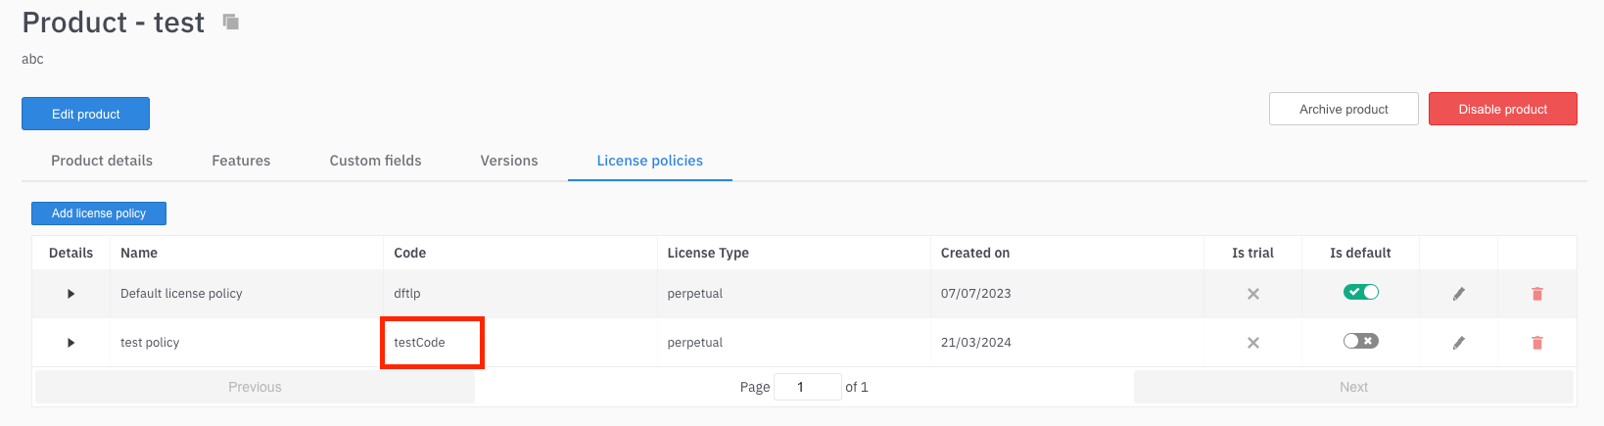The height and width of the screenshot is (426, 1604).
Task: Focus the page number input field
Action: pos(808,387)
